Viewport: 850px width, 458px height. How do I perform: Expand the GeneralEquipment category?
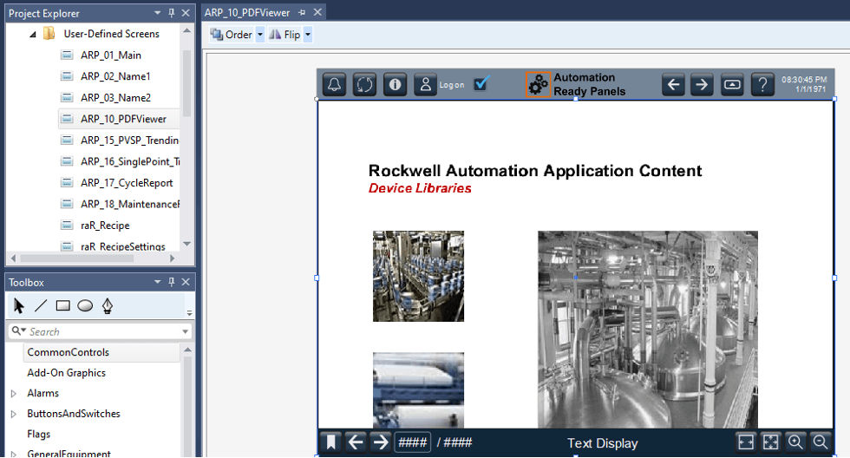[x=14, y=455]
